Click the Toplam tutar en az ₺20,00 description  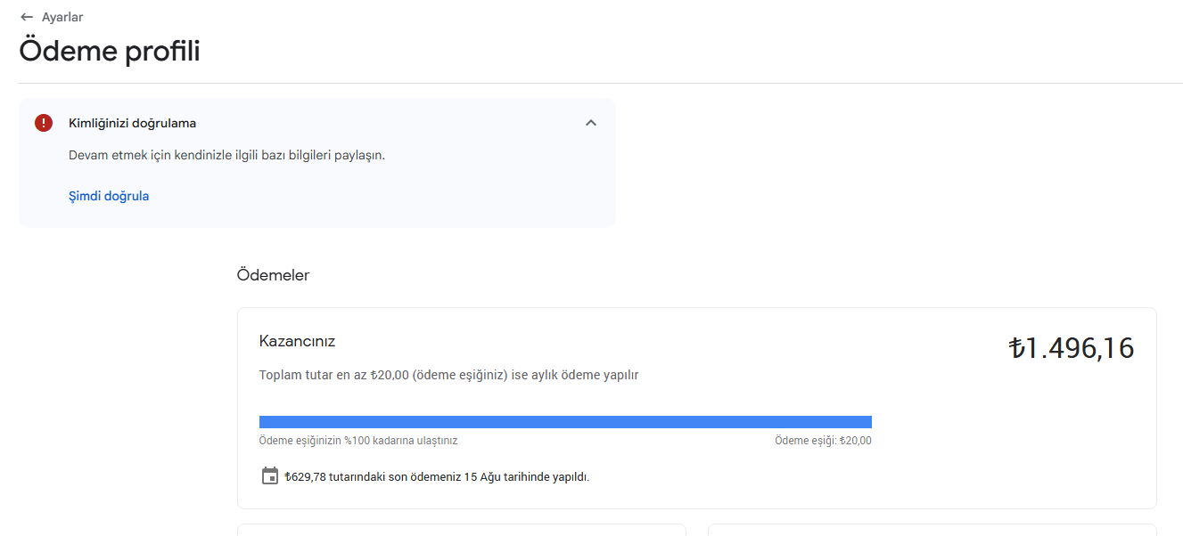(x=448, y=375)
